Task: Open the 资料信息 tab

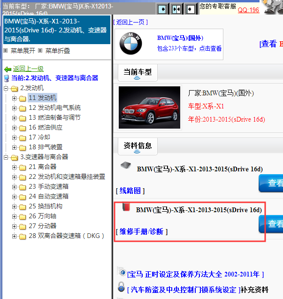Action: [138, 146]
